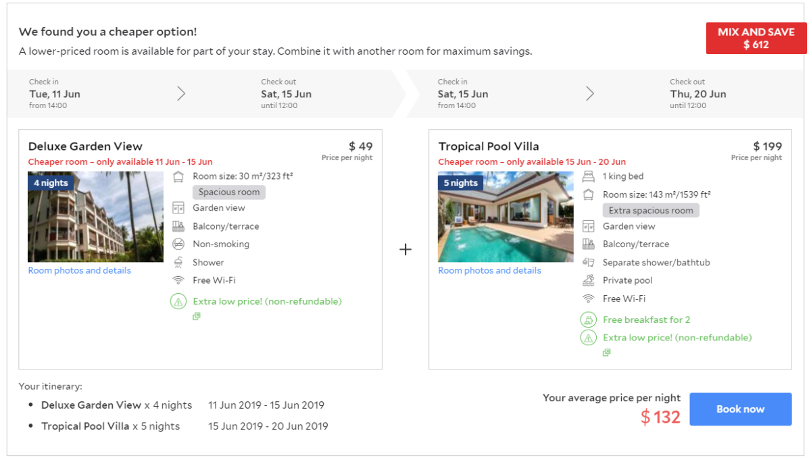The image size is (811, 460).
Task: Click the Deluxe Garden View room photo
Action: click(95, 217)
